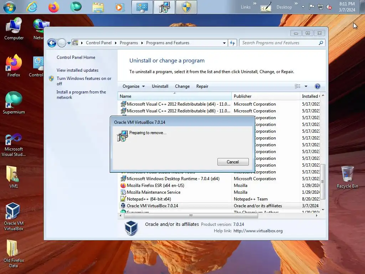The width and height of the screenshot is (365, 274).
Task: Expand the view options dropdown arrow
Action: [306, 86]
